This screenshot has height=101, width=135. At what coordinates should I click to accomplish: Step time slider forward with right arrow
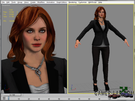pos(22,95)
